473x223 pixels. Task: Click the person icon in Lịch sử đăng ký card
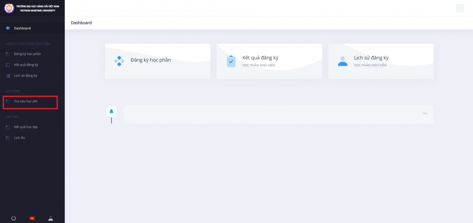tap(343, 61)
